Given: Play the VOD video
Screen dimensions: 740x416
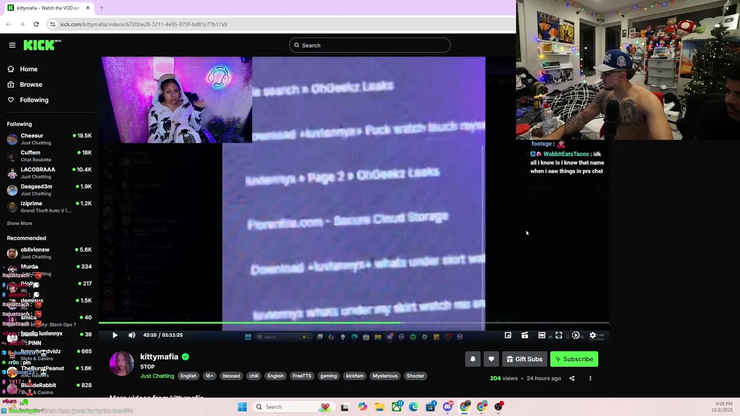Looking at the screenshot, I should pos(115,335).
